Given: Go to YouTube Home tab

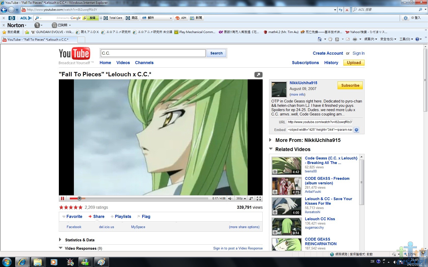Looking at the screenshot, I should [105, 63].
